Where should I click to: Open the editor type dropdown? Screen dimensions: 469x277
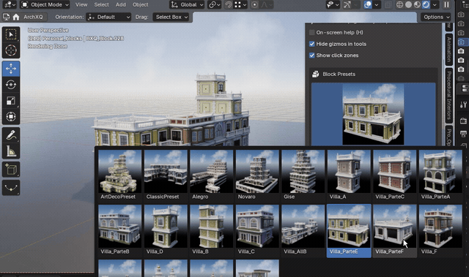[10, 5]
